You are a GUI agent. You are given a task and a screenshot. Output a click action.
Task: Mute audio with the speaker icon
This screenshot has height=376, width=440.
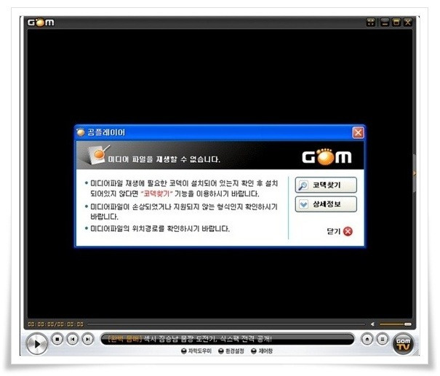tap(372, 324)
